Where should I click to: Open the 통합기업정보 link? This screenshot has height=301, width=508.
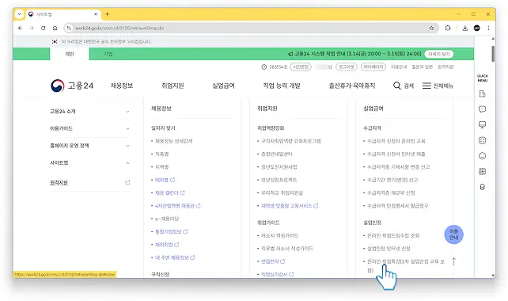coord(171,231)
